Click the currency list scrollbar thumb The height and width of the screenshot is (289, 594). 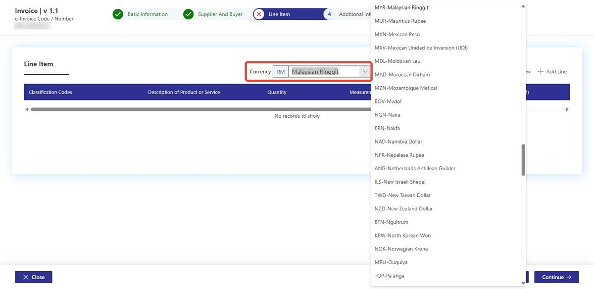point(523,160)
